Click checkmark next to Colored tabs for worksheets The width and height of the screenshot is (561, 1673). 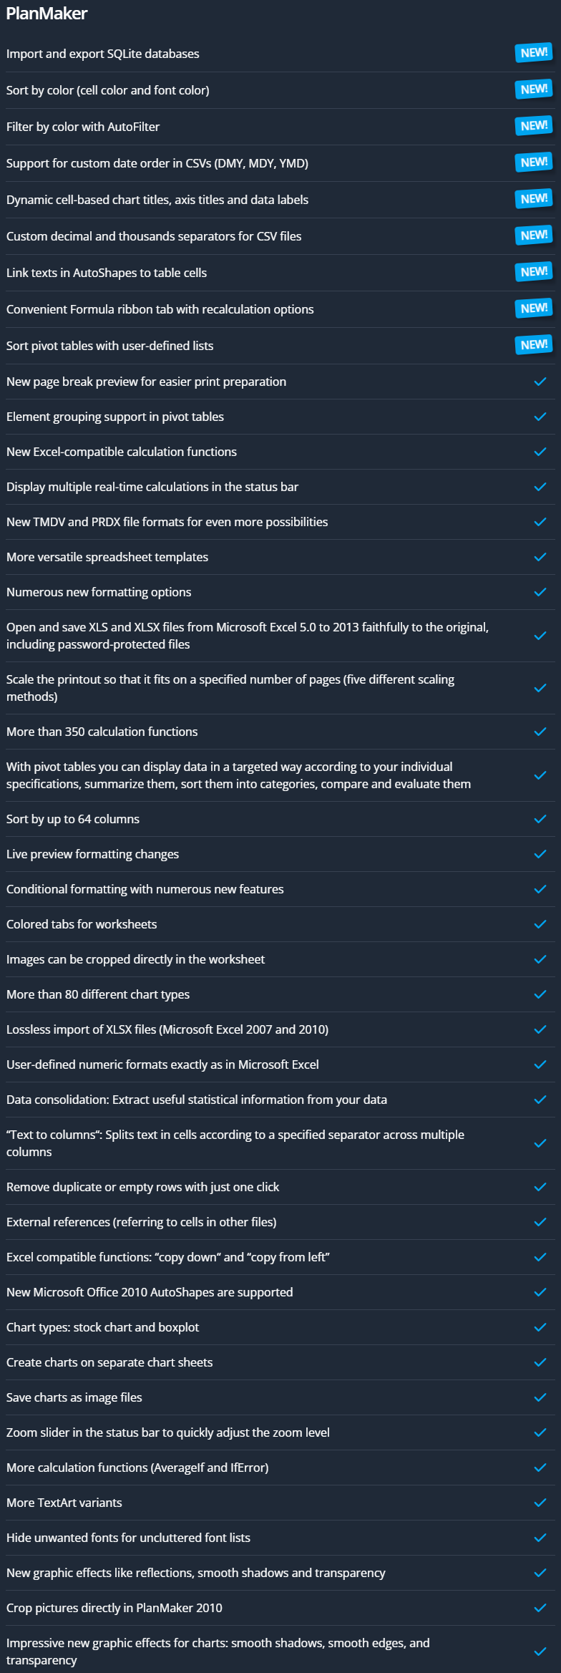point(540,924)
